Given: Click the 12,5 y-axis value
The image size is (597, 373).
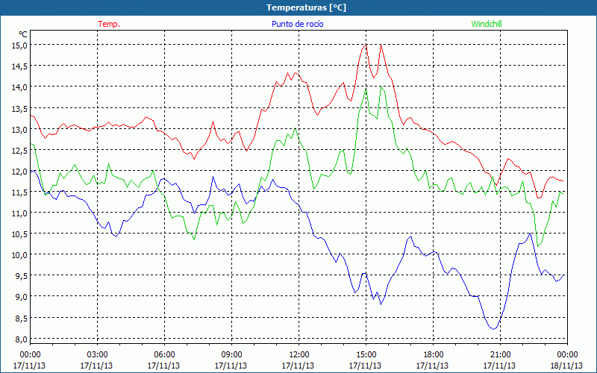Looking at the screenshot, I should (x=21, y=151).
